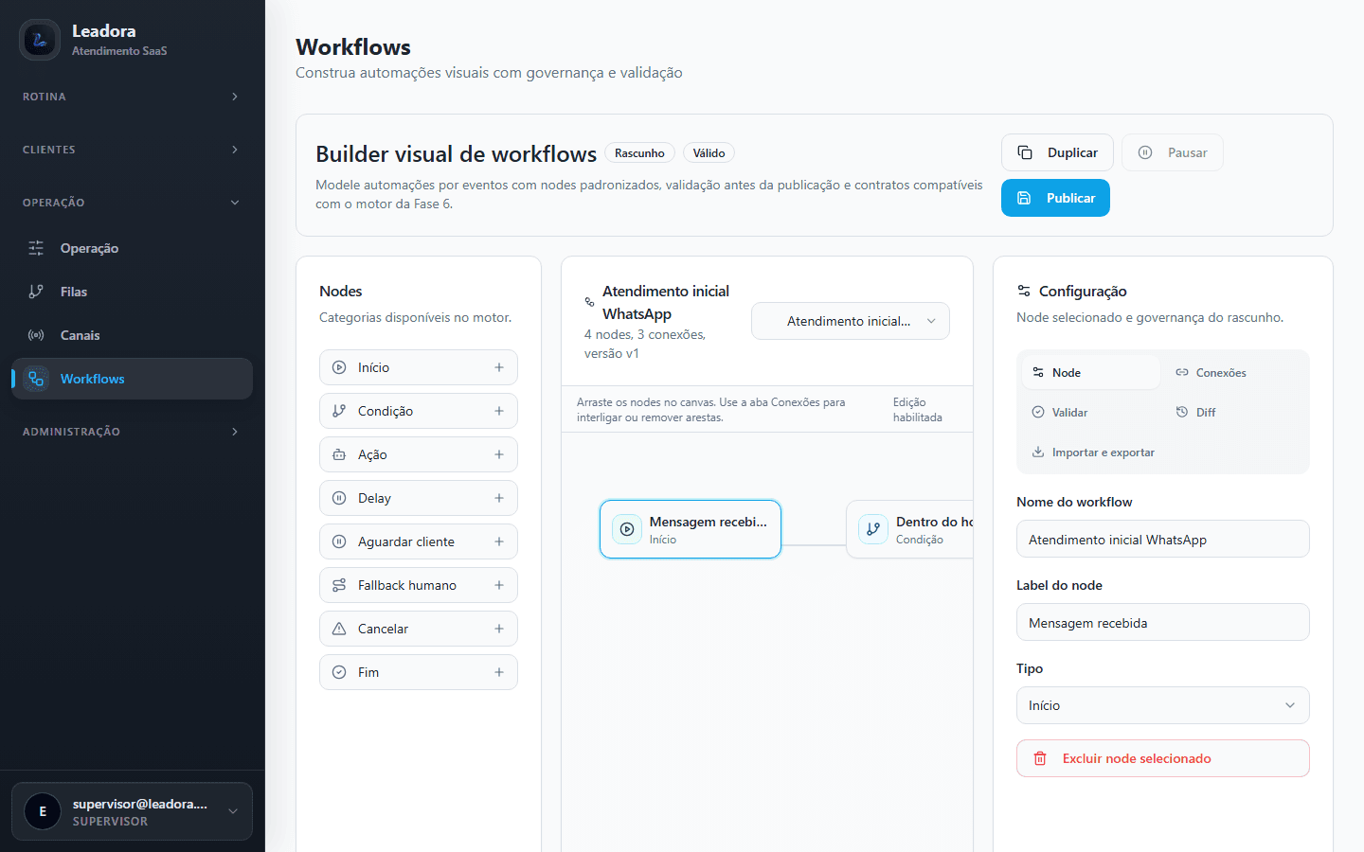Click the Label do node input field

pos(1163,622)
